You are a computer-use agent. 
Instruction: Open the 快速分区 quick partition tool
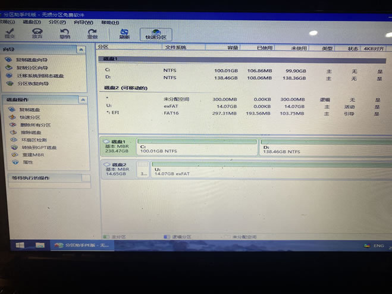click(x=156, y=35)
